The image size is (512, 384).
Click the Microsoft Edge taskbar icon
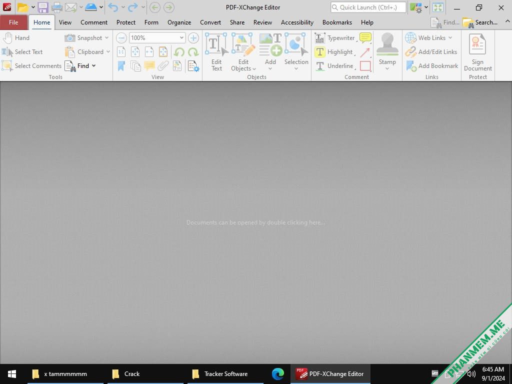click(x=278, y=374)
